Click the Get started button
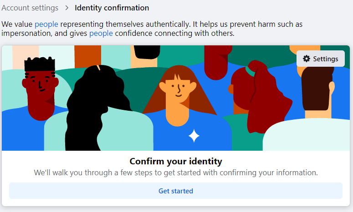Viewport: 353px width, 212px height. [176, 191]
